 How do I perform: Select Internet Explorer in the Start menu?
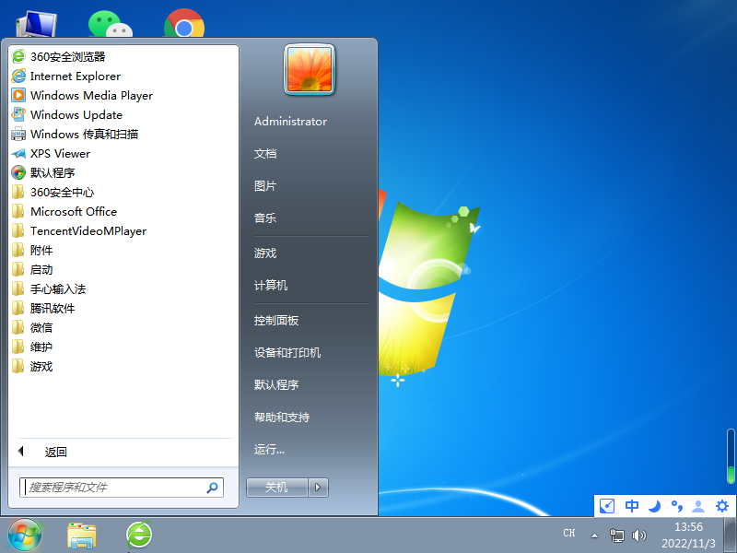(74, 76)
